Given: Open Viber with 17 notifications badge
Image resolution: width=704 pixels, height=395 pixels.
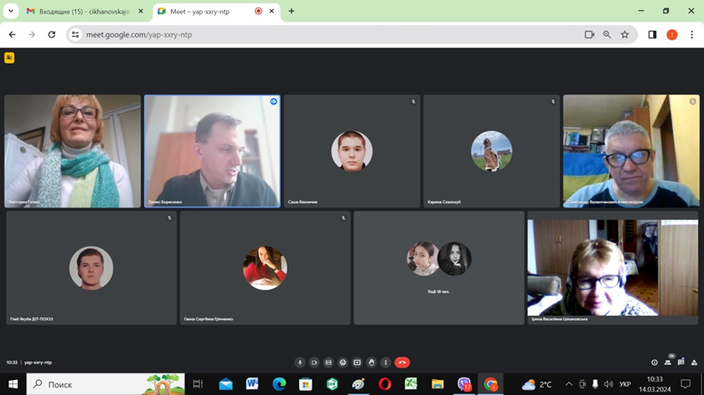Looking at the screenshot, I should (x=464, y=384).
